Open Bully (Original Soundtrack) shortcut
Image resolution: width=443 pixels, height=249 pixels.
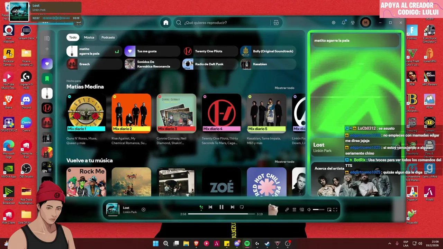coord(268,51)
